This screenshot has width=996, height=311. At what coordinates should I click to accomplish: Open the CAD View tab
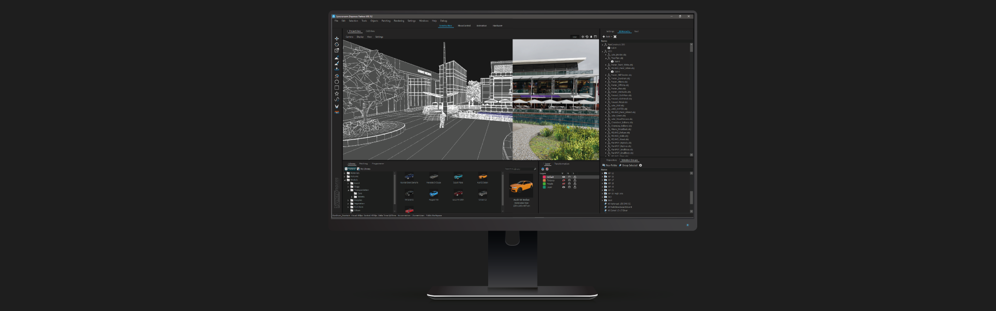(370, 31)
